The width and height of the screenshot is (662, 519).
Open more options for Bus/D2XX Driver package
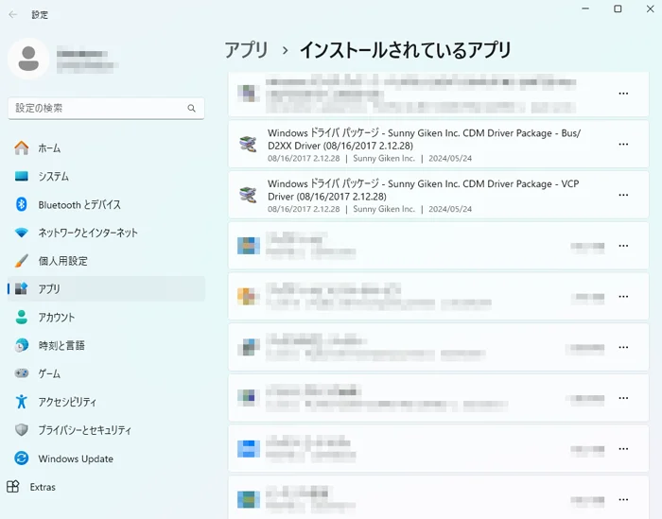pyautogui.click(x=623, y=145)
